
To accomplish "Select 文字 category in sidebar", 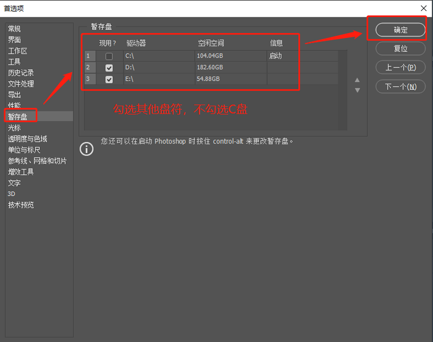I will [14, 183].
